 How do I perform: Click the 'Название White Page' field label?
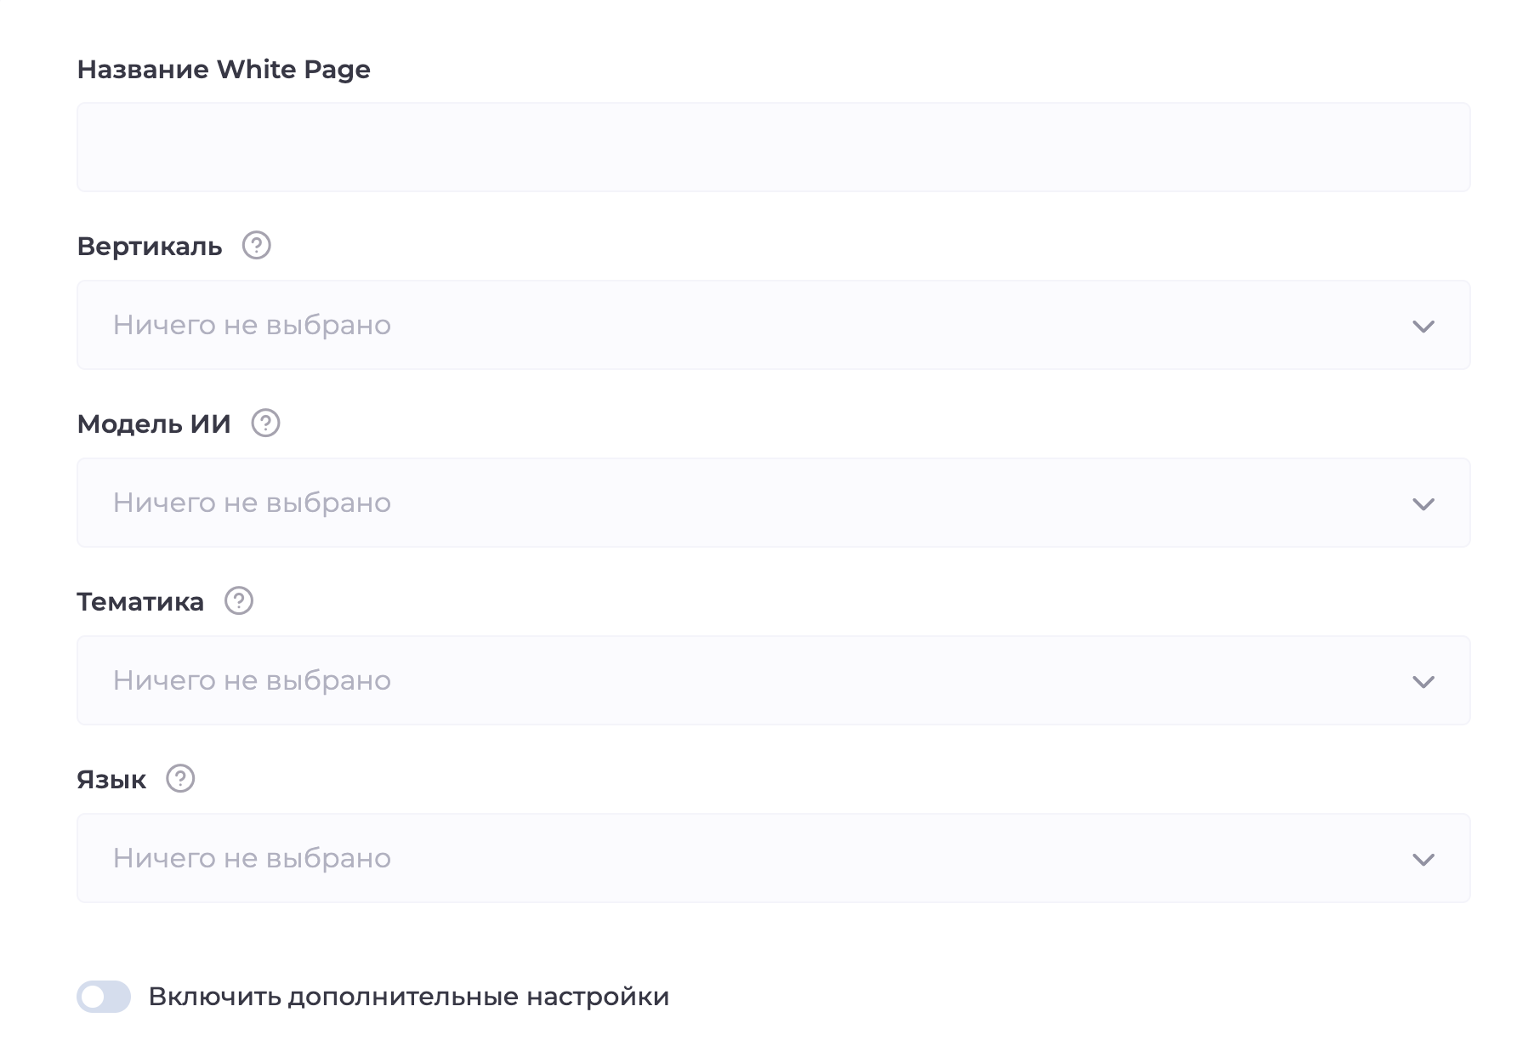tap(224, 69)
